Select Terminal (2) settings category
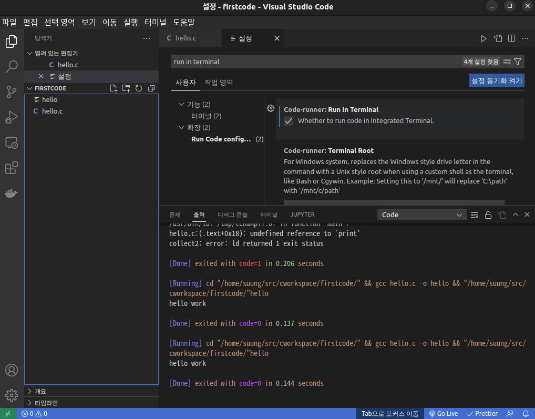 pos(206,116)
